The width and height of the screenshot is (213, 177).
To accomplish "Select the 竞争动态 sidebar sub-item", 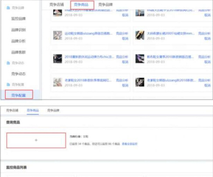I will [18, 74].
